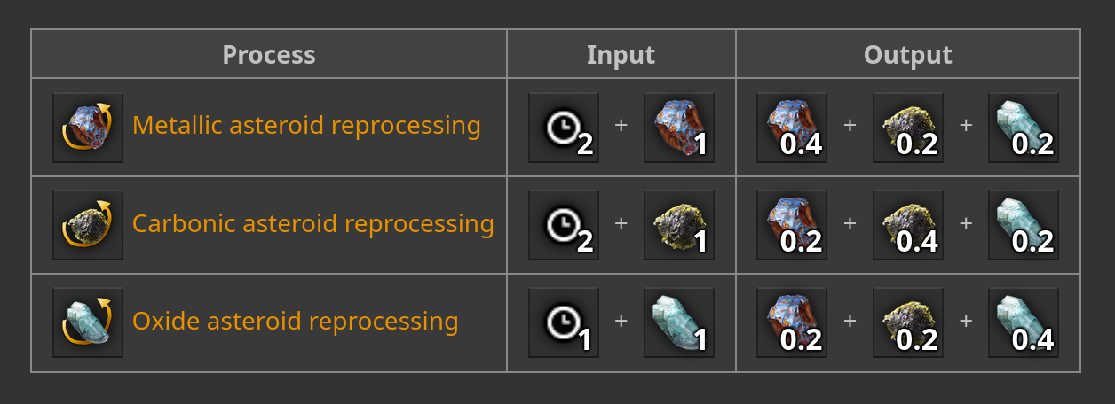Image resolution: width=1115 pixels, height=404 pixels.
Task: Click the Process column header
Action: click(269, 55)
